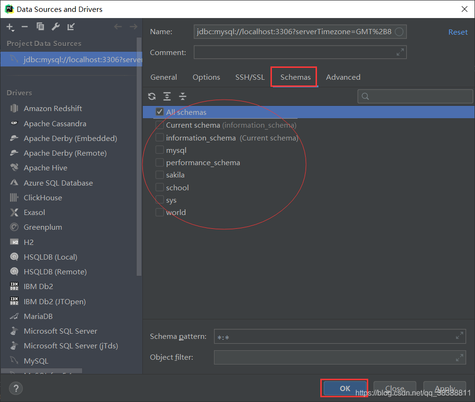Switch to the SSH/SSL tab
475x402 pixels.
coord(250,77)
